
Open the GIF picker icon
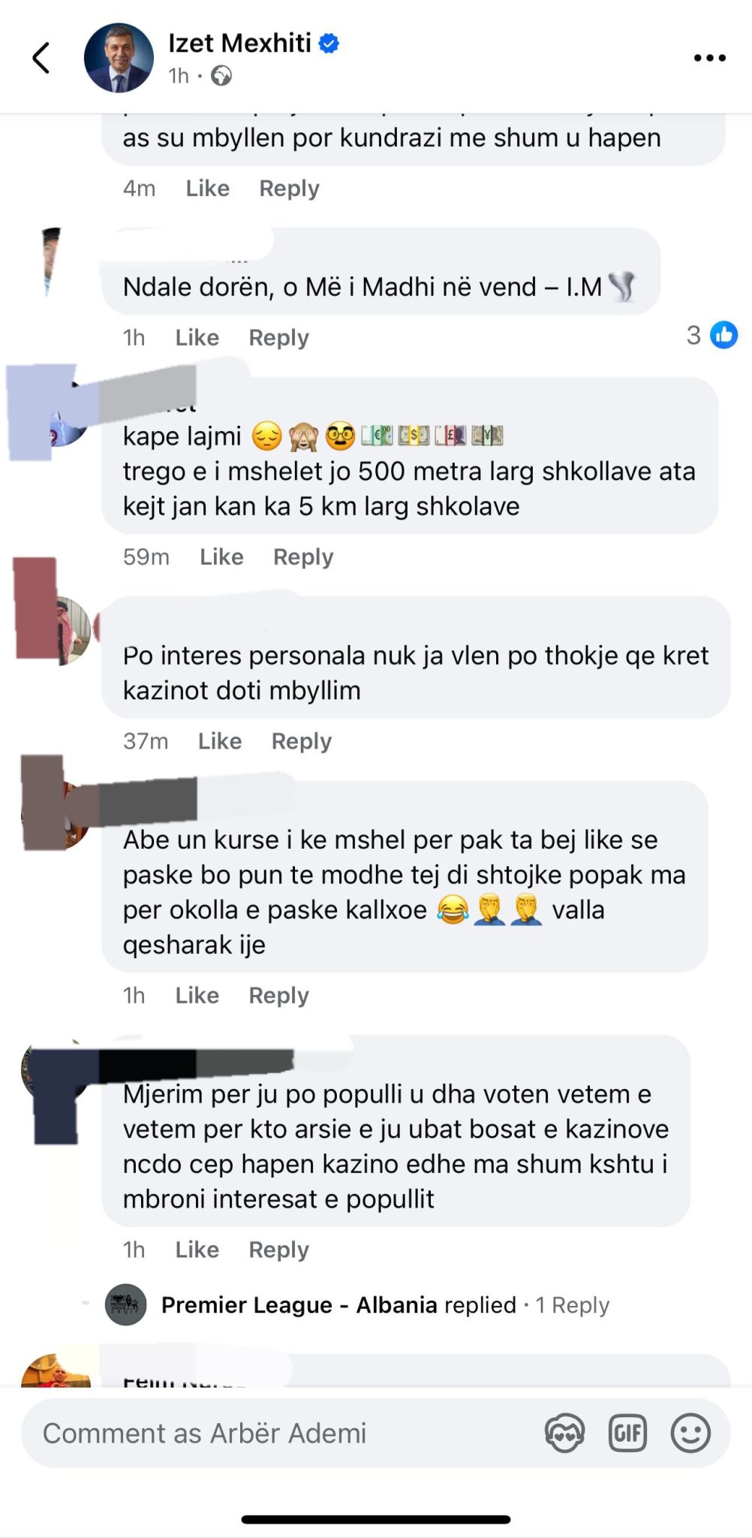coord(627,1433)
